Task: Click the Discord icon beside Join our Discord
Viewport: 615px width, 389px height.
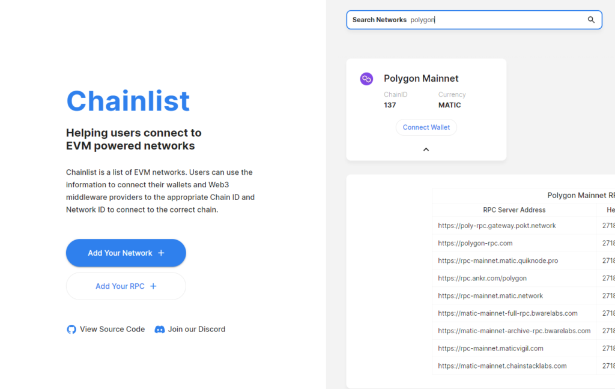Action: click(160, 330)
